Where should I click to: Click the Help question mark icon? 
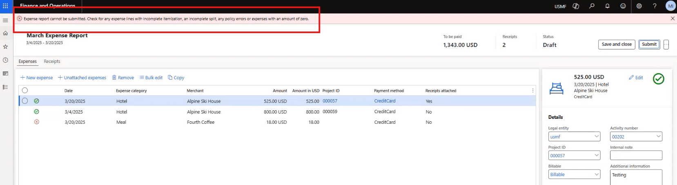point(655,6)
